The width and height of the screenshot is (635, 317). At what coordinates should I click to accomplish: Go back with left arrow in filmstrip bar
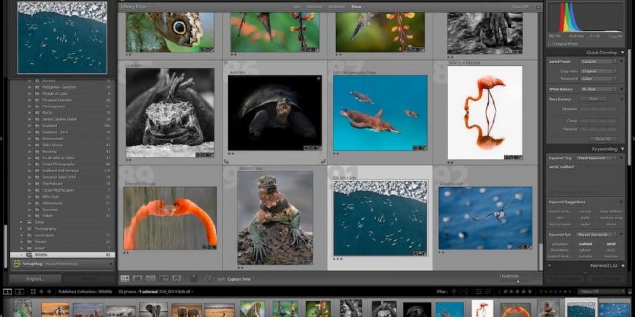pos(41,292)
